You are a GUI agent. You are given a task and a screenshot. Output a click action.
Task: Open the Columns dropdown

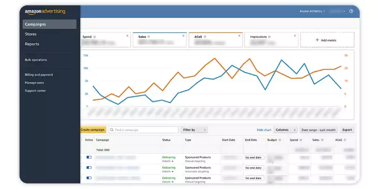pos(286,130)
